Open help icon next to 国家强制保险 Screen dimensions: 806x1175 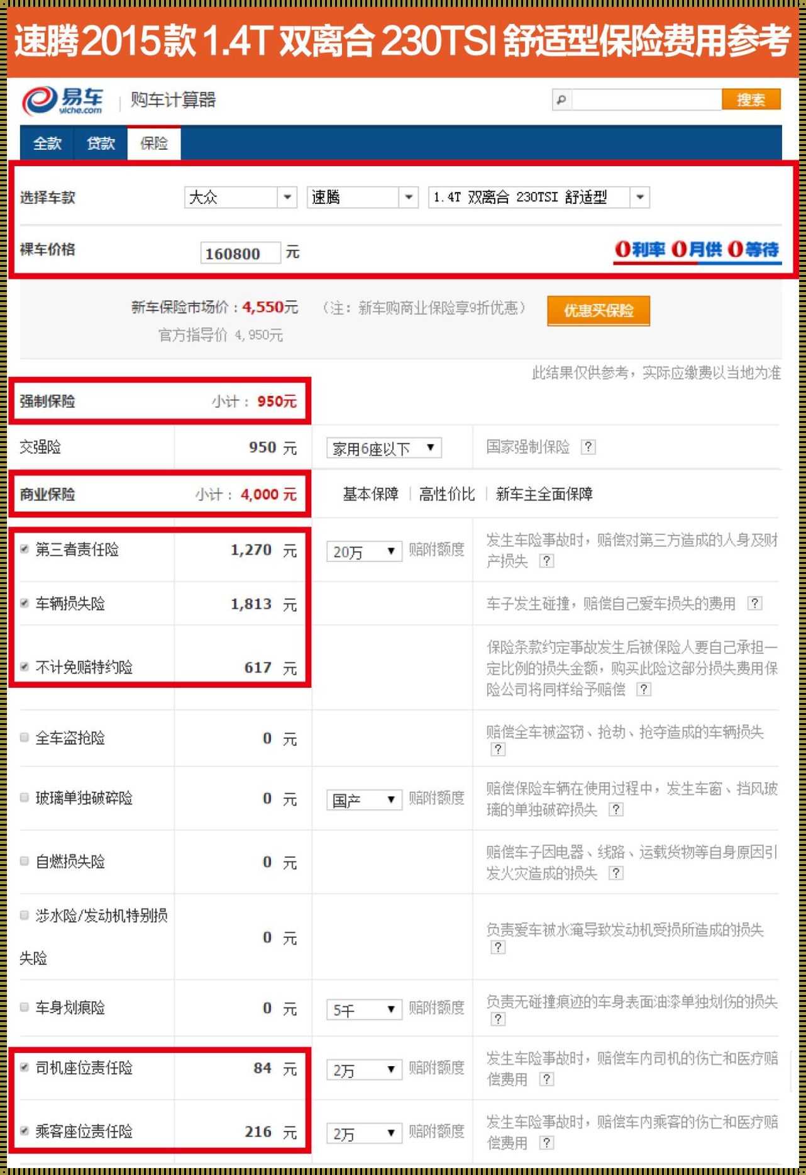(x=588, y=447)
